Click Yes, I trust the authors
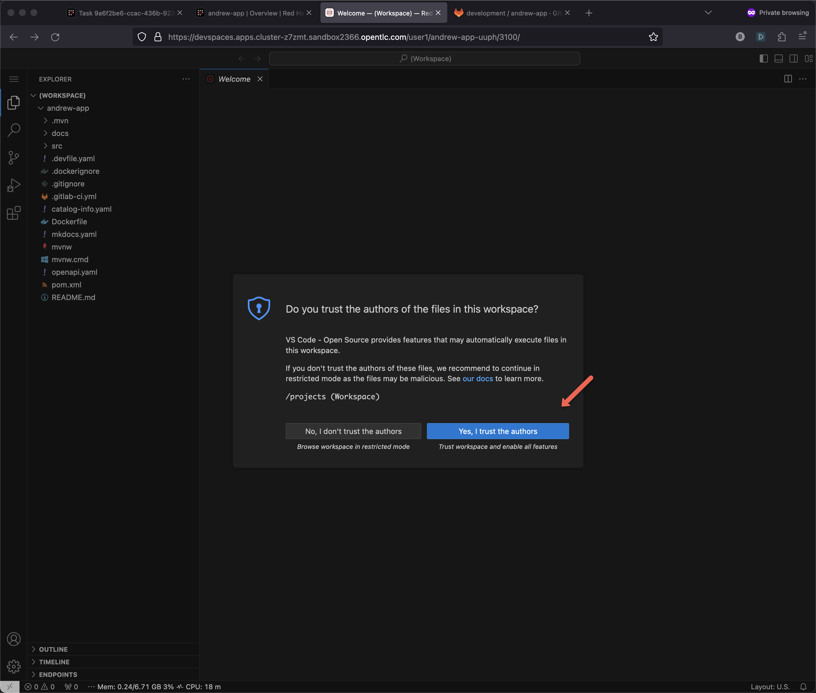This screenshot has width=816, height=693. [x=498, y=431]
